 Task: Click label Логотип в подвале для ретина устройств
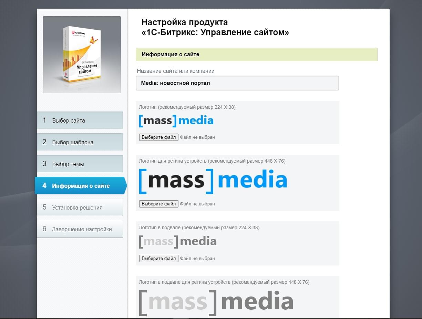(224, 282)
